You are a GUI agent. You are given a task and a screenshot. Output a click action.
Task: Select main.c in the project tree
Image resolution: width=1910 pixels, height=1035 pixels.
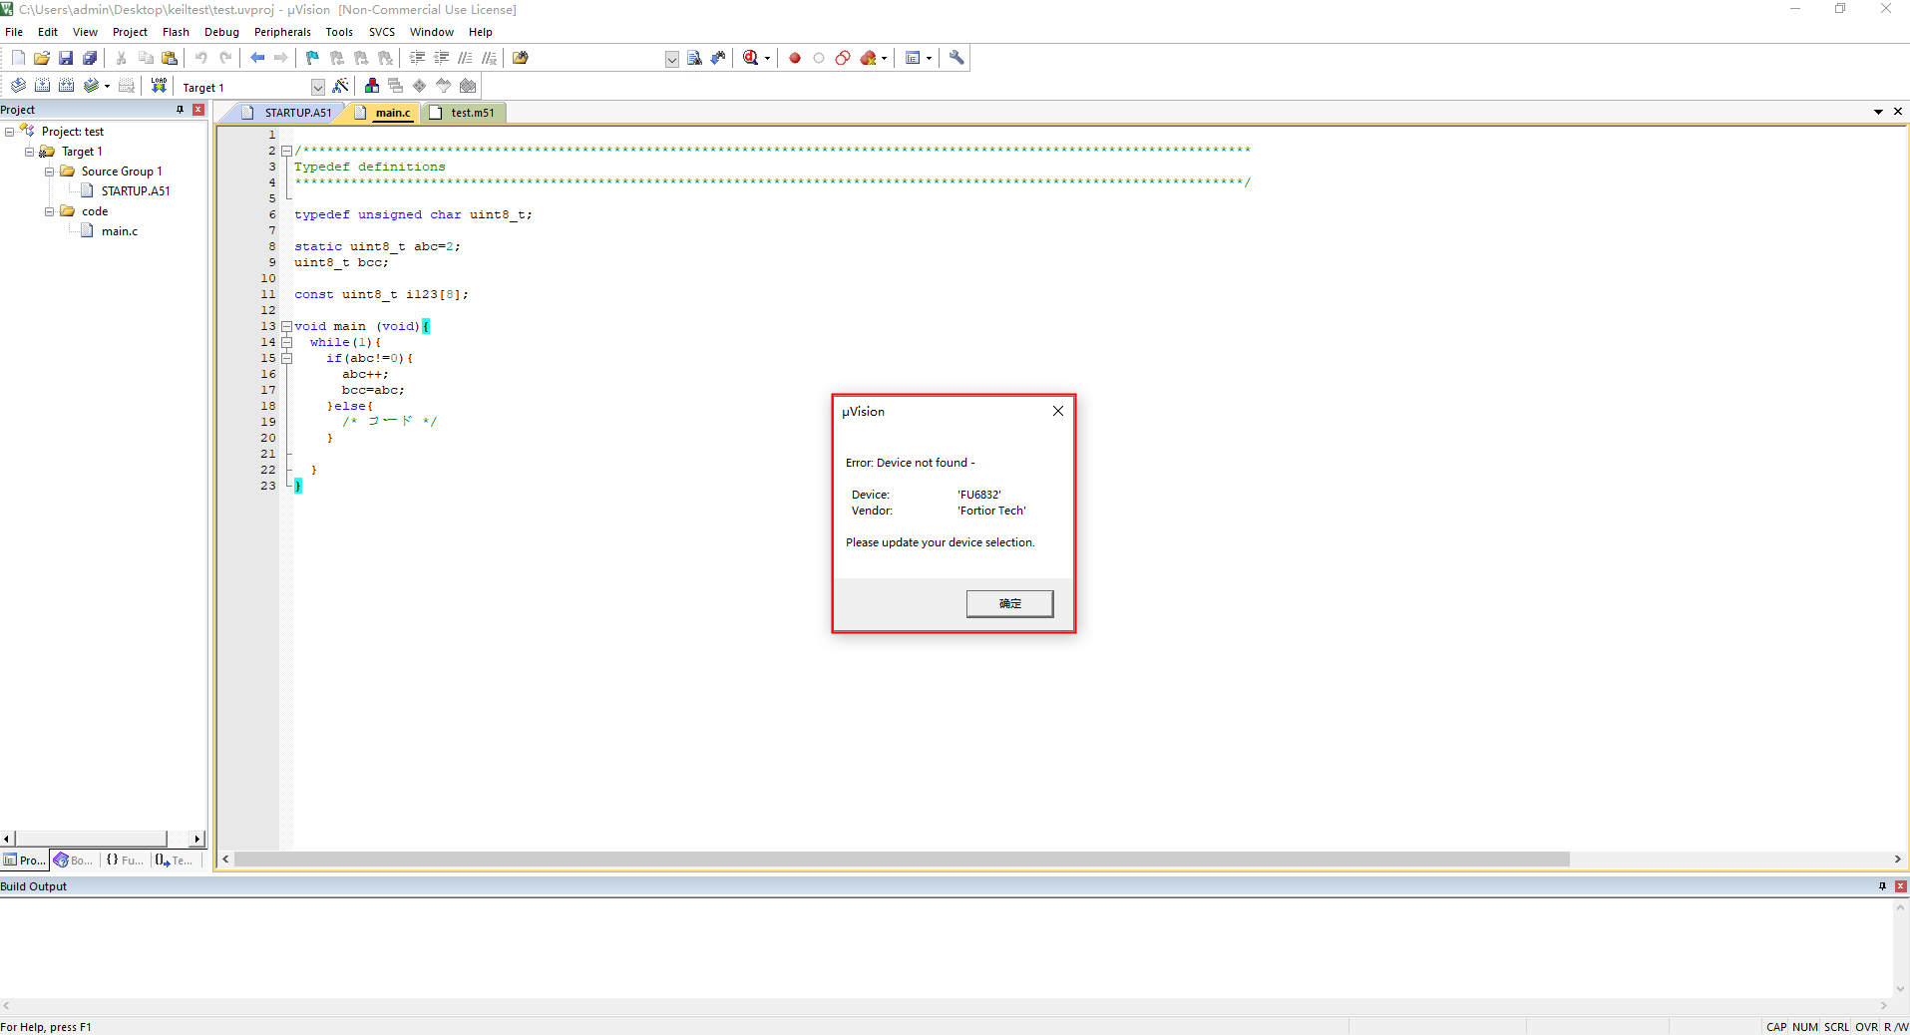click(x=120, y=231)
